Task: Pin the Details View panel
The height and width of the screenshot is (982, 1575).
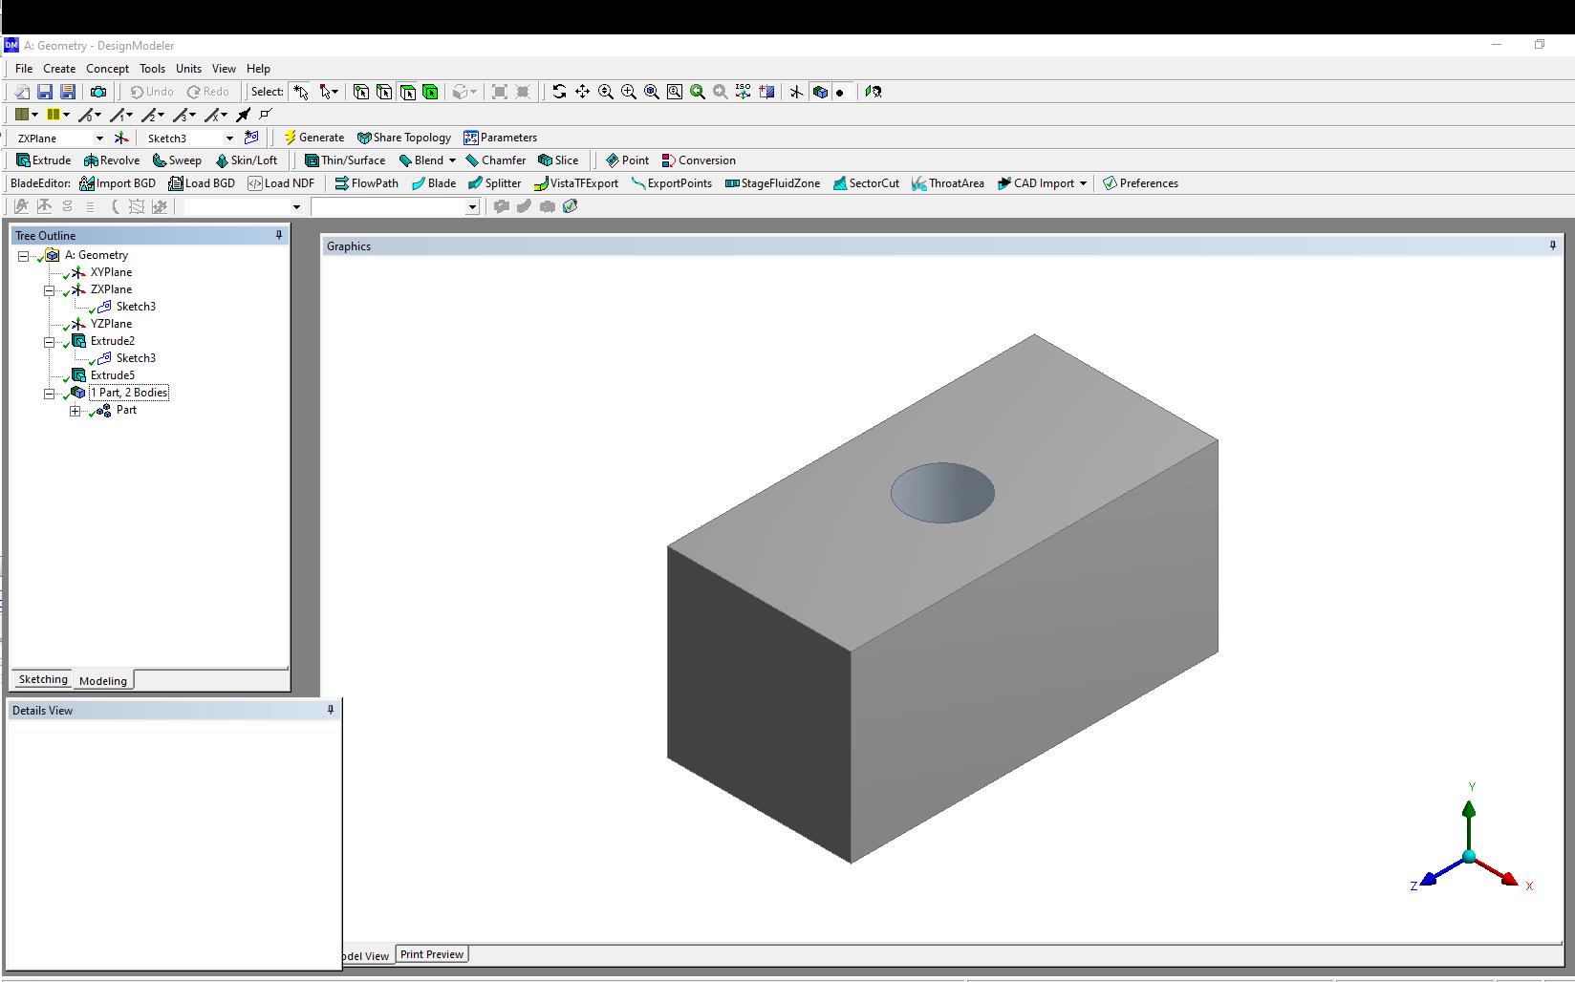Action: (331, 710)
